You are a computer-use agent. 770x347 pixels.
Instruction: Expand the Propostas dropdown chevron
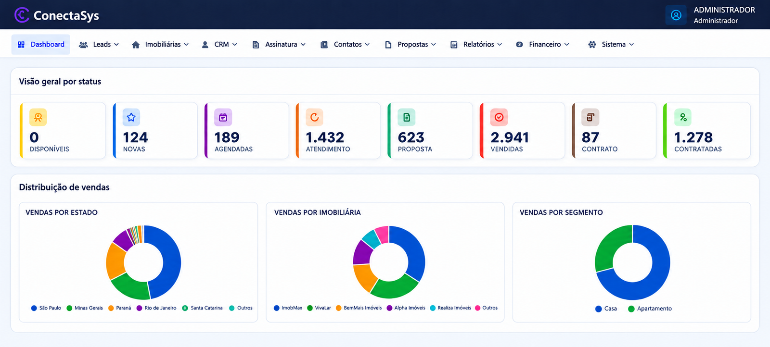point(434,45)
